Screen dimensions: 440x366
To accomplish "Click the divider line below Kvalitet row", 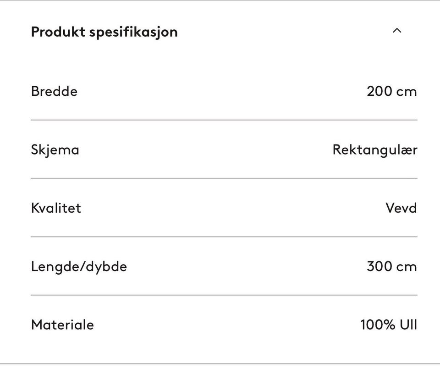I will [224, 237].
